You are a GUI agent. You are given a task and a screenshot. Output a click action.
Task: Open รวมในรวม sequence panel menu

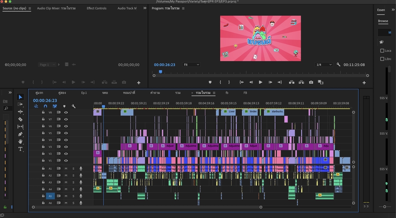[x=214, y=93]
